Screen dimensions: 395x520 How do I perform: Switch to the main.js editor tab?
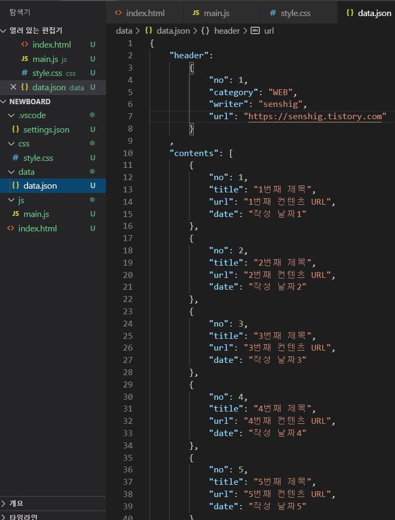[216, 13]
